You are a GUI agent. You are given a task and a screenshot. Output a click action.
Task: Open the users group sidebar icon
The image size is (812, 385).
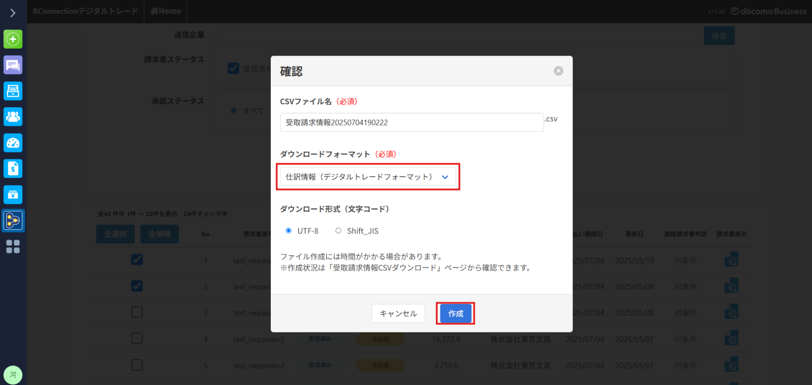13,117
